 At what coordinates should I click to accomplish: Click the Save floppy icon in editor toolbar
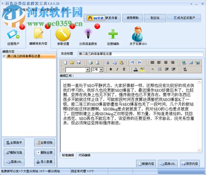coord(79,63)
